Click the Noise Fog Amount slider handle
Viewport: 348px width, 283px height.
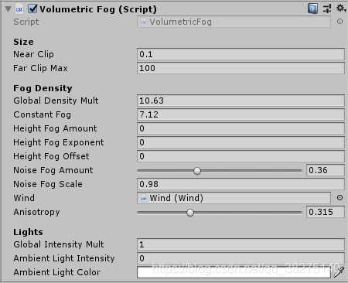197,171
